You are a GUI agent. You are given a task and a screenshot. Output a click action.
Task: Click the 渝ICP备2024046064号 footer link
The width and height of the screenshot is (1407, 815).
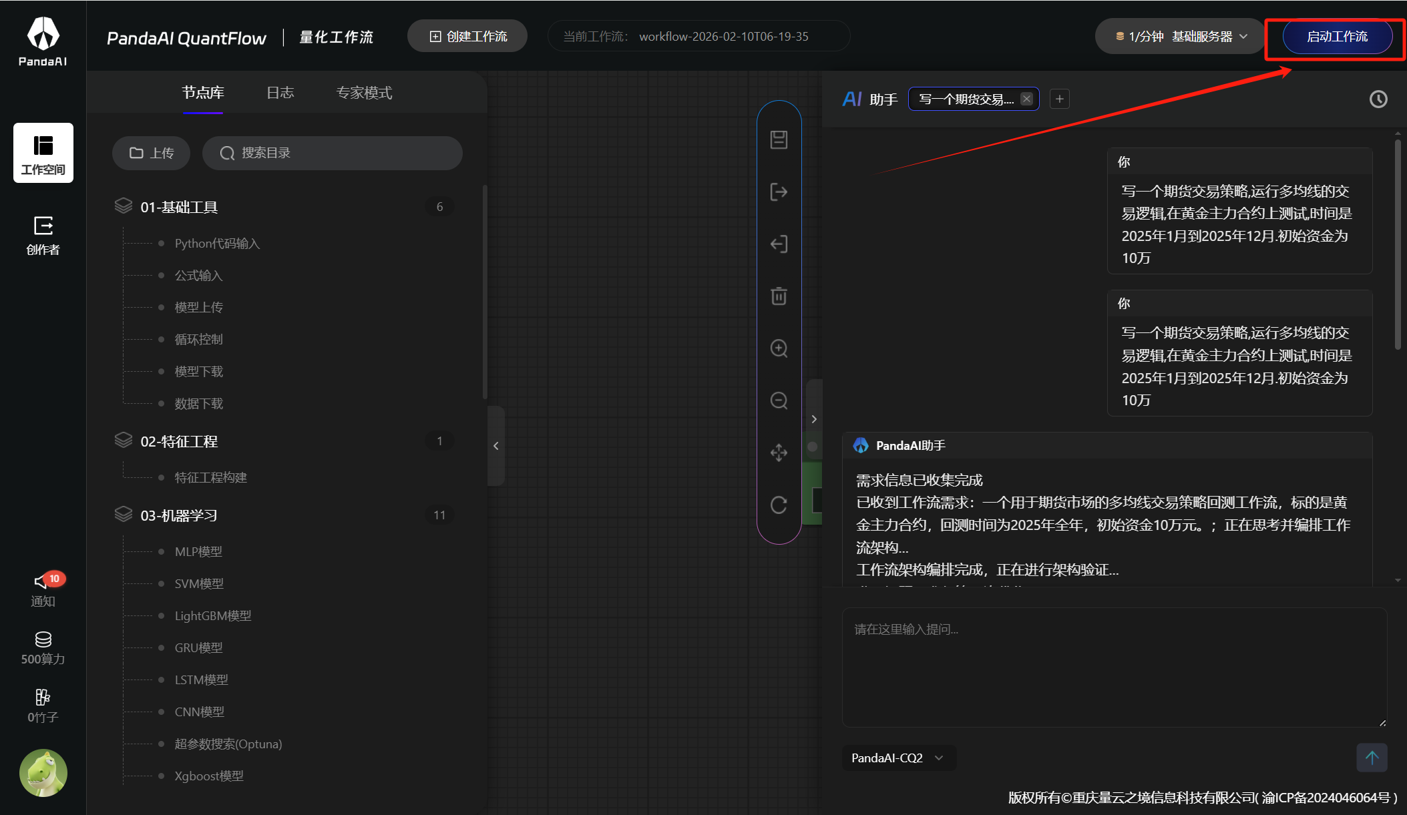tap(1328, 798)
